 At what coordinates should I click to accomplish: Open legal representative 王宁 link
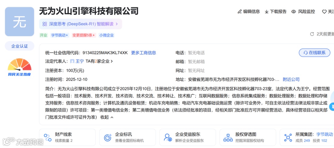79,61
